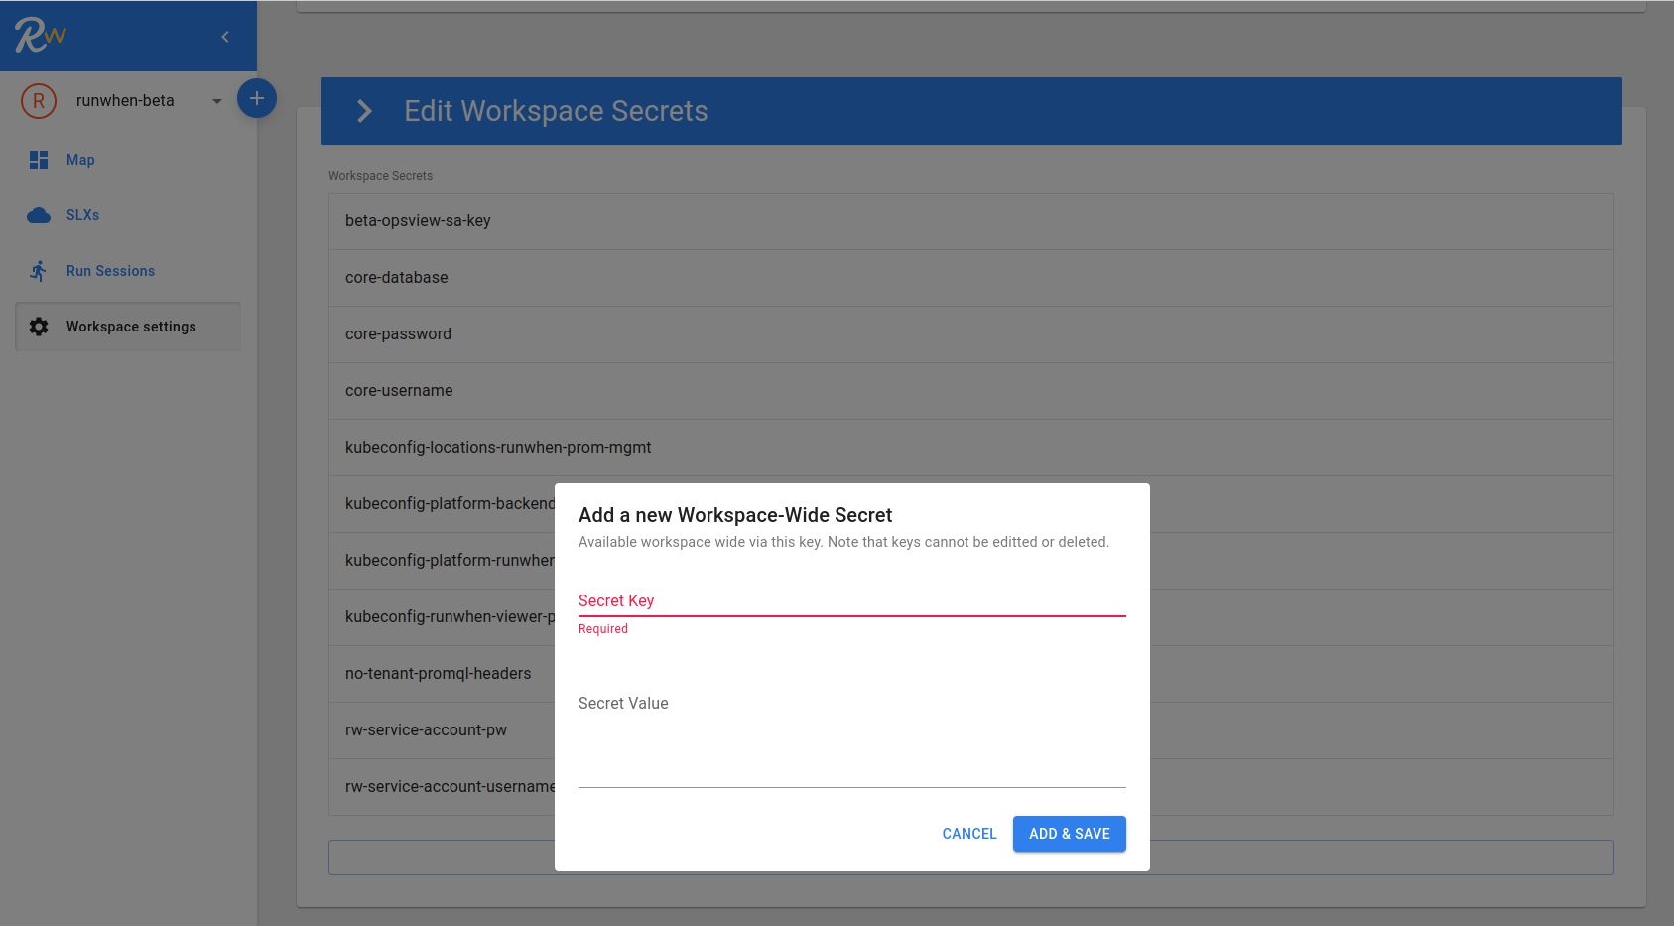Focus the Secret Key input field
The height and width of the screenshot is (926, 1674).
[851, 601]
